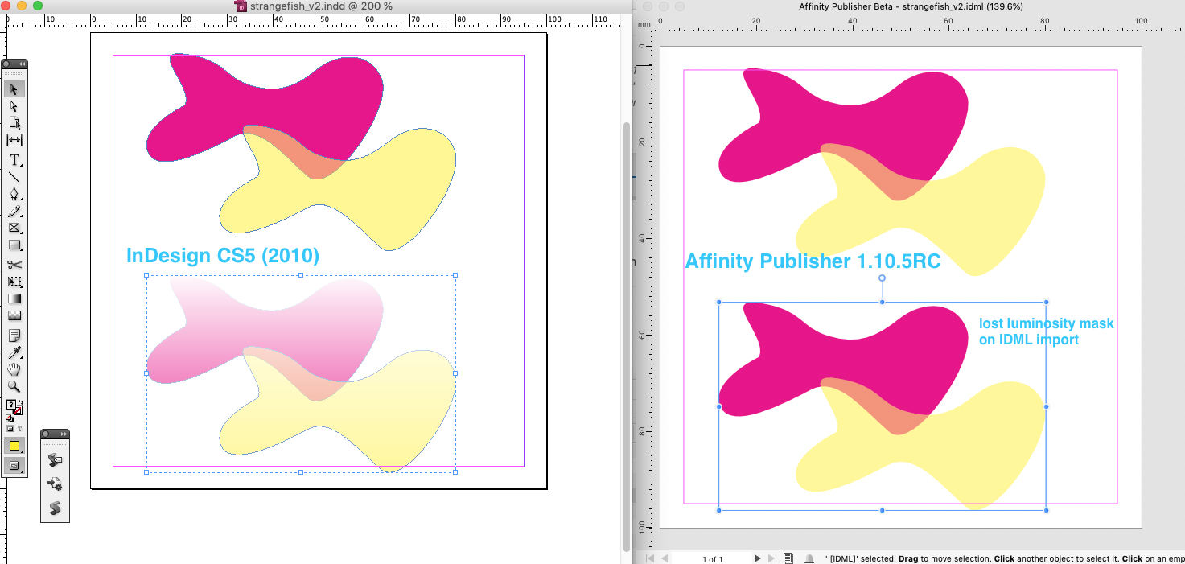Select the Free Transform tool
This screenshot has height=564, width=1185.
(x=14, y=282)
